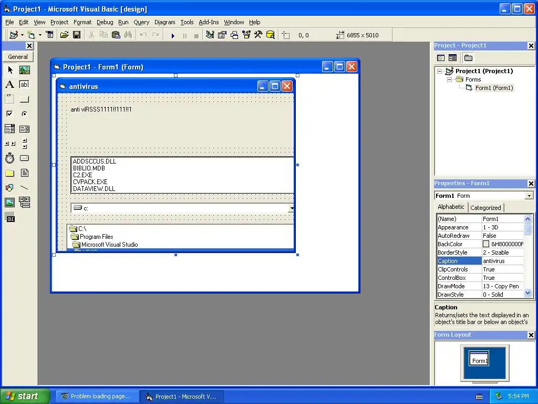The width and height of the screenshot is (538, 404).
Task: Select the OptionButton control tool
Action: coord(24,114)
